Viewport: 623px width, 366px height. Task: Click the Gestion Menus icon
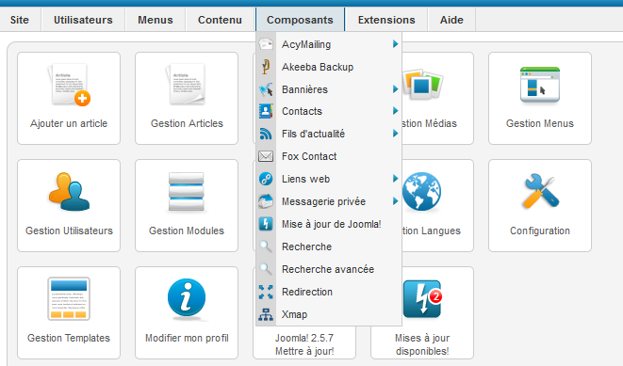[x=540, y=85]
